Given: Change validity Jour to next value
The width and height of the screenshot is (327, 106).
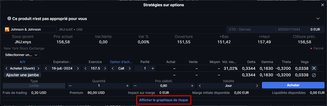Looking at the screenshot, I should (257, 85).
